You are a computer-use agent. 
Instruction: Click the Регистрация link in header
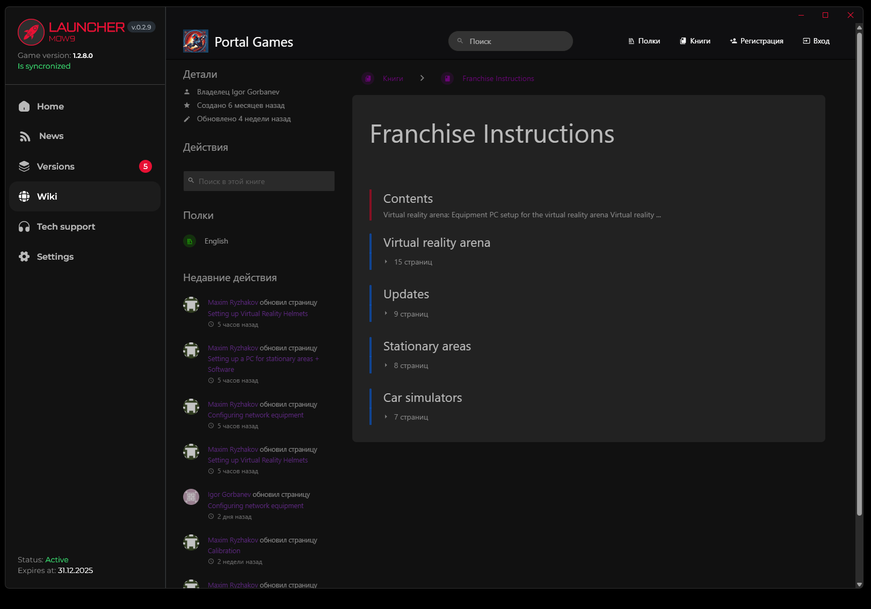756,41
